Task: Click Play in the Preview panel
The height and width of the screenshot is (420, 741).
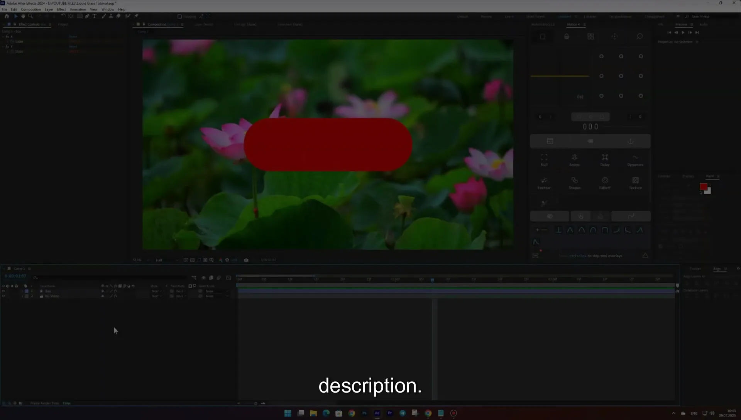Action: point(683,32)
